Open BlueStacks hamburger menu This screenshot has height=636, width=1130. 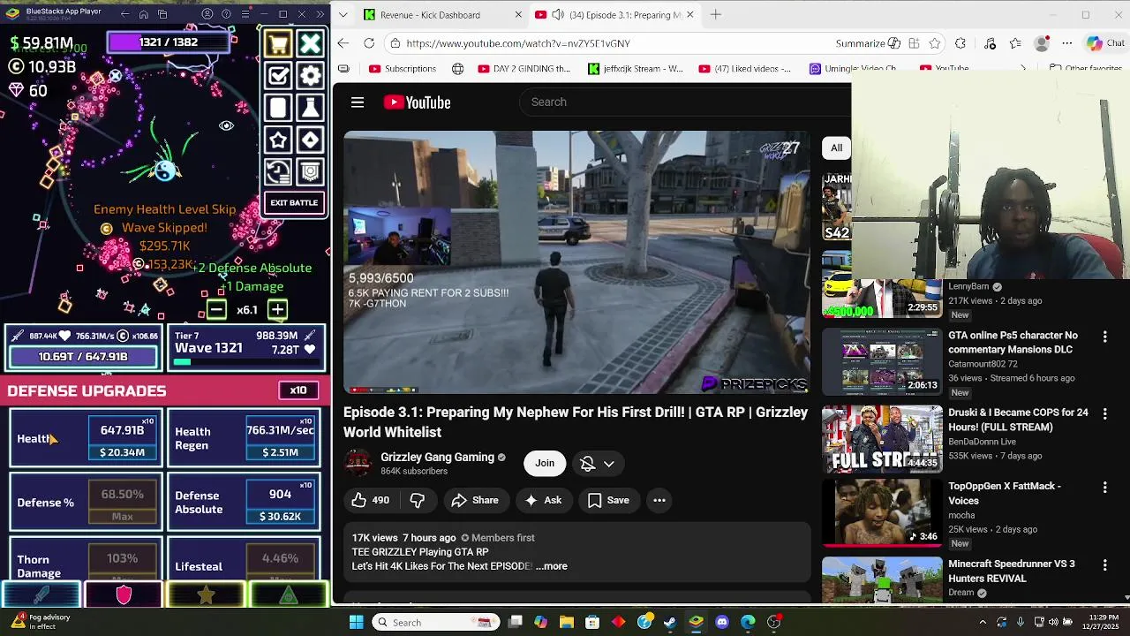(x=245, y=14)
